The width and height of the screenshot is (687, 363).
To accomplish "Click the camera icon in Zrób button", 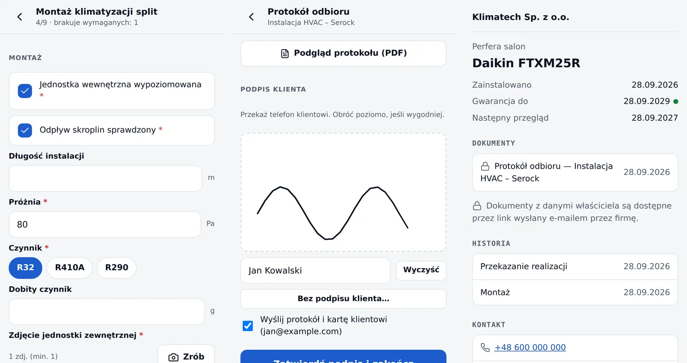I will click(174, 357).
